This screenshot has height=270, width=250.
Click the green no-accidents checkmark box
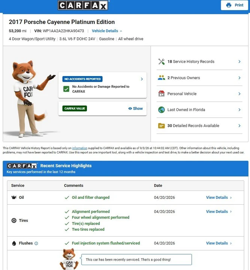coord(66,89)
